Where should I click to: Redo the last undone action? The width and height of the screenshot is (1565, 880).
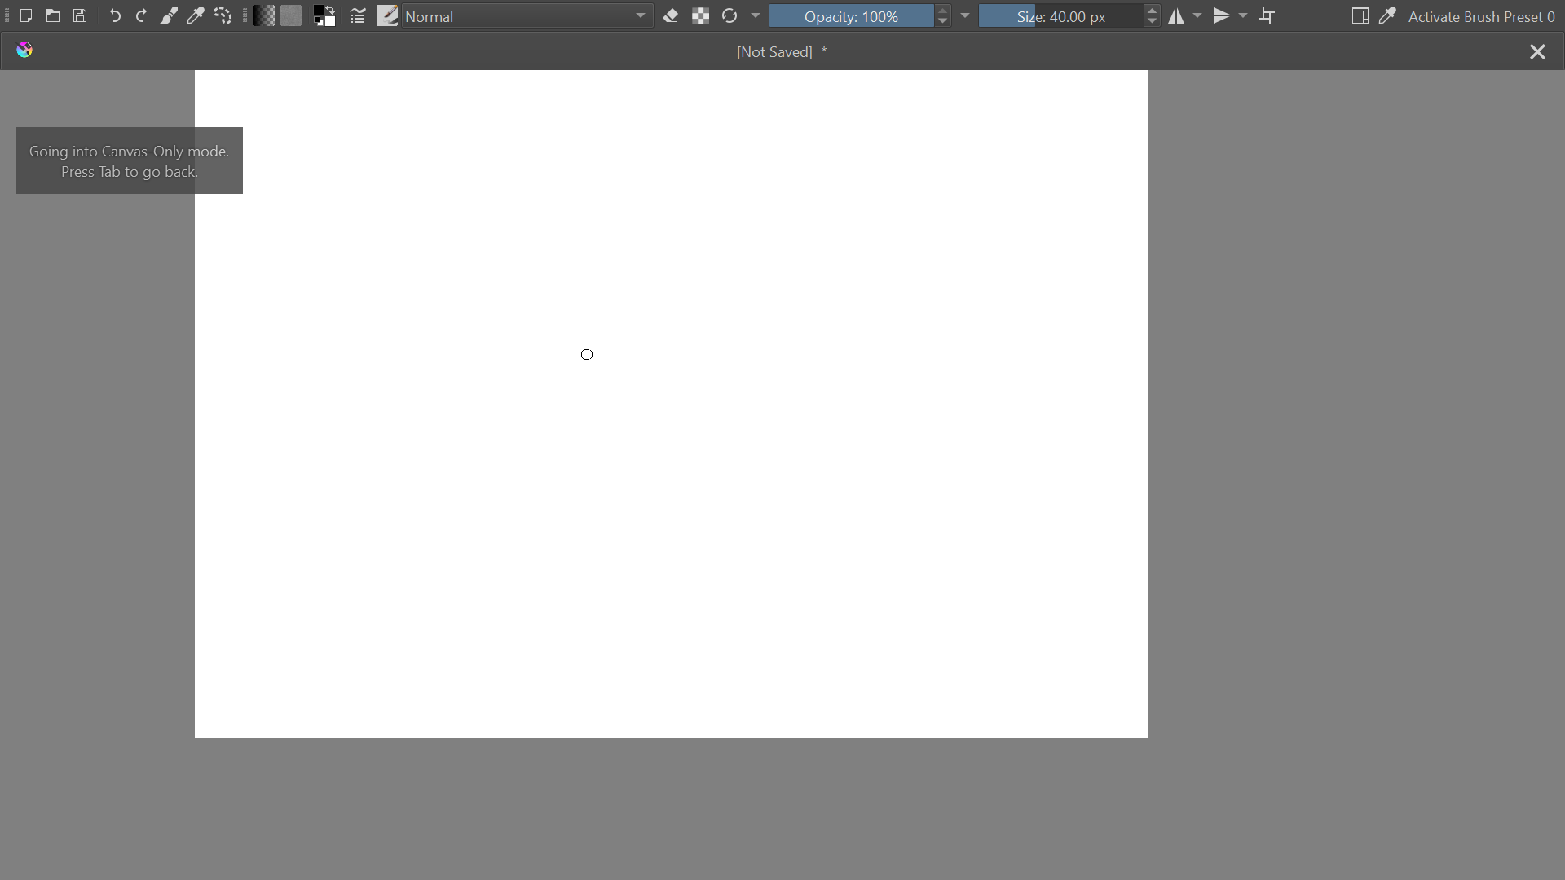tap(141, 16)
